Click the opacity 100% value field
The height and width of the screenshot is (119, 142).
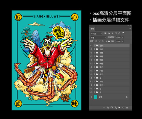[x=119, y=37]
